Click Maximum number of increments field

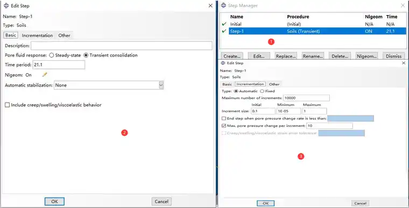click(x=307, y=98)
